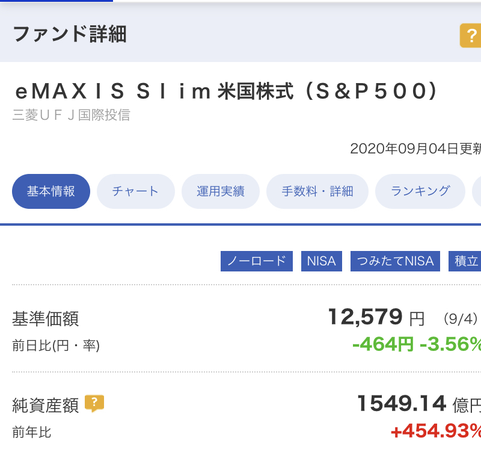Click the 1549.14 億円 net assets value
The width and height of the screenshot is (481, 452).
click(419, 404)
